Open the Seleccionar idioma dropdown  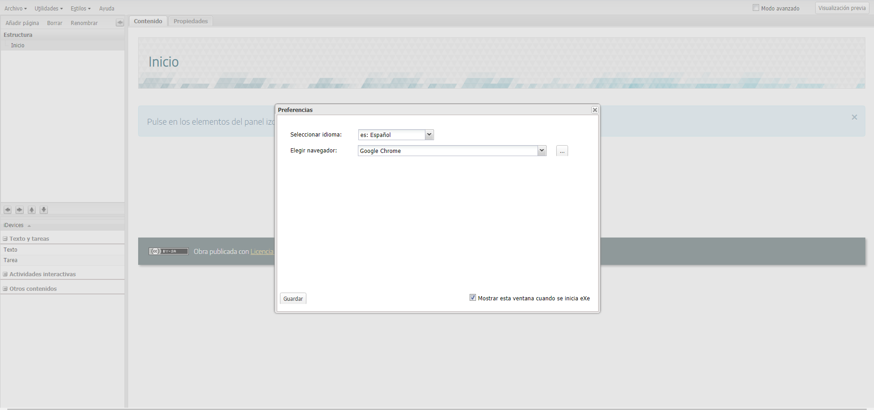click(x=429, y=135)
